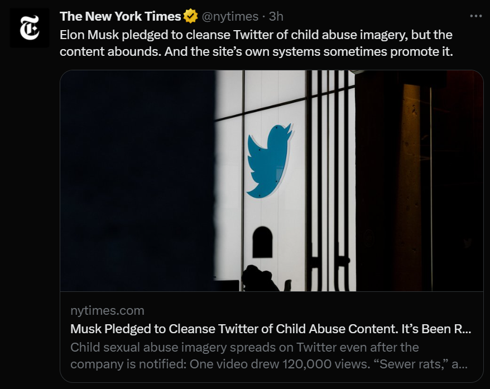Open the tweet via the 3h timestamp
The height and width of the screenshot is (389, 490).
(x=276, y=17)
